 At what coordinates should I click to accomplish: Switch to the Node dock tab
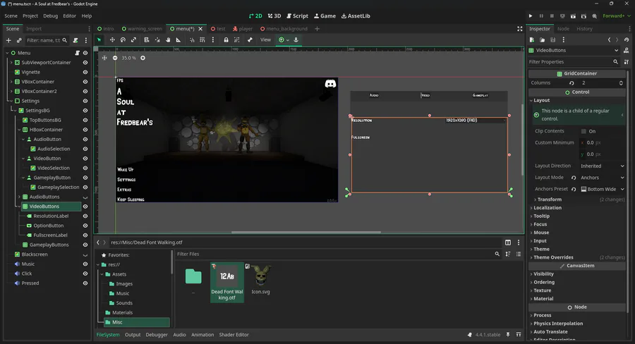(563, 29)
